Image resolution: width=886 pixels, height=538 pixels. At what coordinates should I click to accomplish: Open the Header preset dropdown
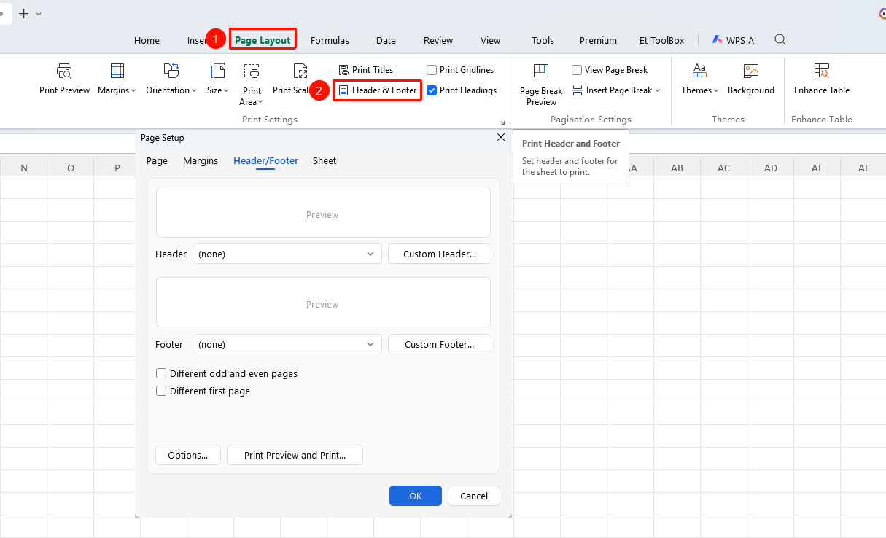coord(287,254)
